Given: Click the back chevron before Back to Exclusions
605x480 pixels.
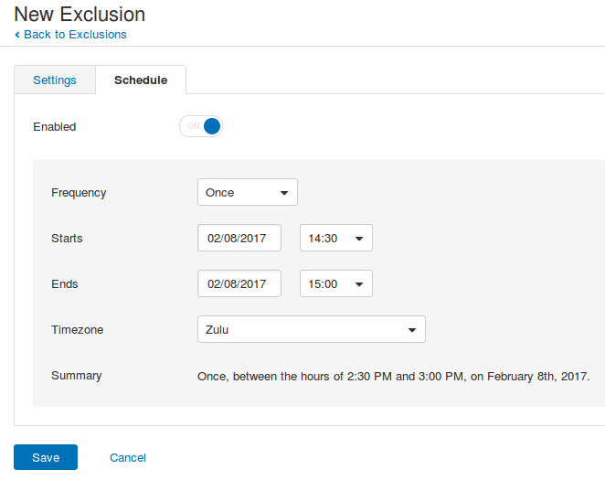Looking at the screenshot, I should click(17, 35).
